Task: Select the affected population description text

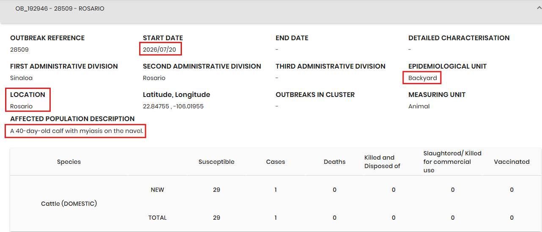Action: click(77, 131)
